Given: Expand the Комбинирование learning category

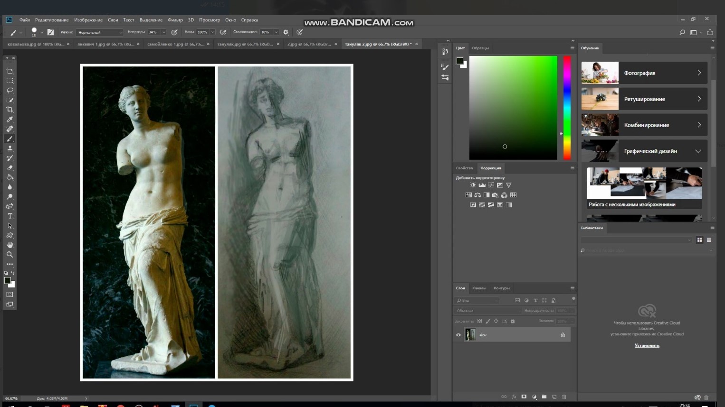Looking at the screenshot, I should (644, 125).
